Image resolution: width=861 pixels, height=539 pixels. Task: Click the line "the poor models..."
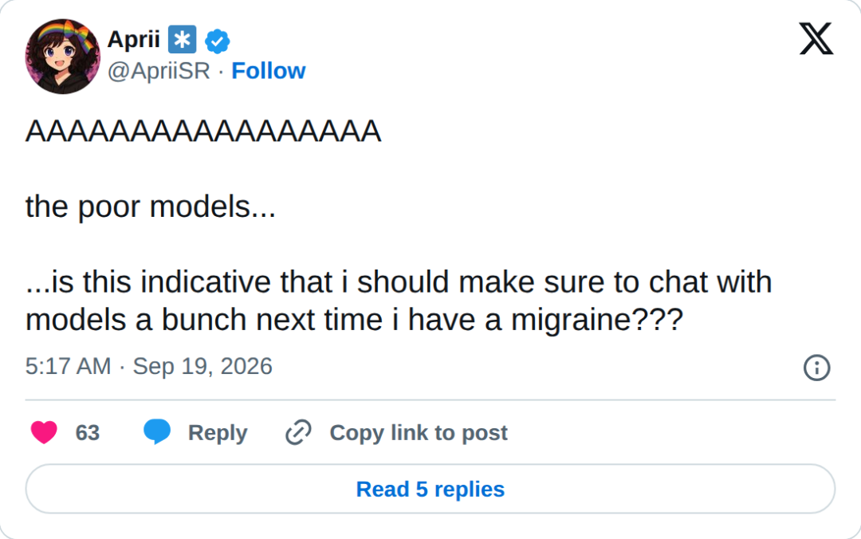[x=151, y=207]
